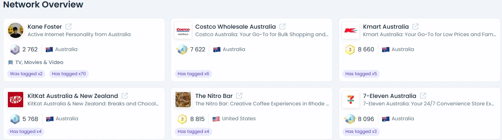Open external link icon next to Kane Foster

pyautogui.click(x=69, y=27)
